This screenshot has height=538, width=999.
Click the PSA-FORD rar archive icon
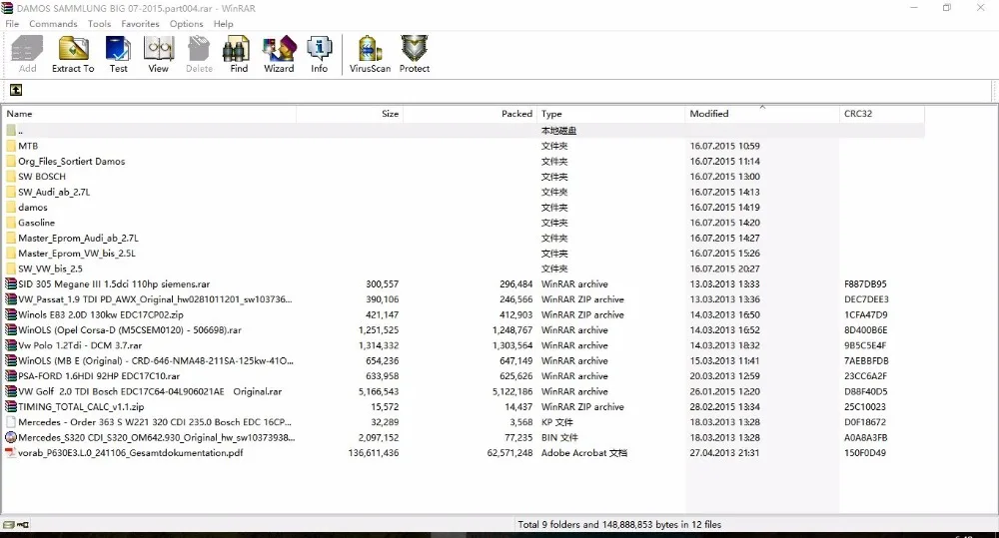[11, 376]
